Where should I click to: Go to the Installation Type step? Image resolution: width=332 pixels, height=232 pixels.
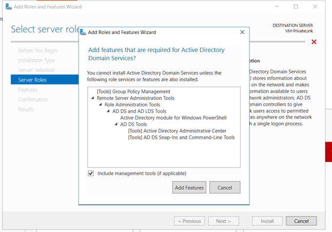pyautogui.click(x=36, y=60)
